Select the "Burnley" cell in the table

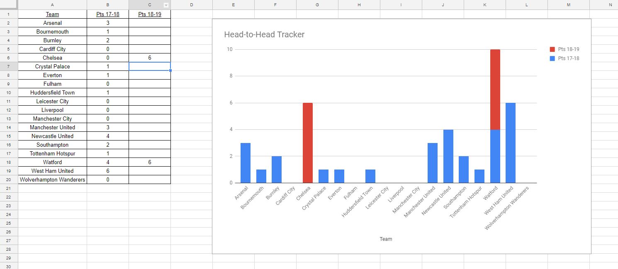[52, 40]
